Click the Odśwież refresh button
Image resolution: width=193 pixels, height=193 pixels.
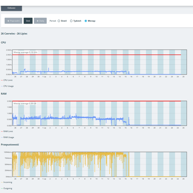click(x=11, y=8)
